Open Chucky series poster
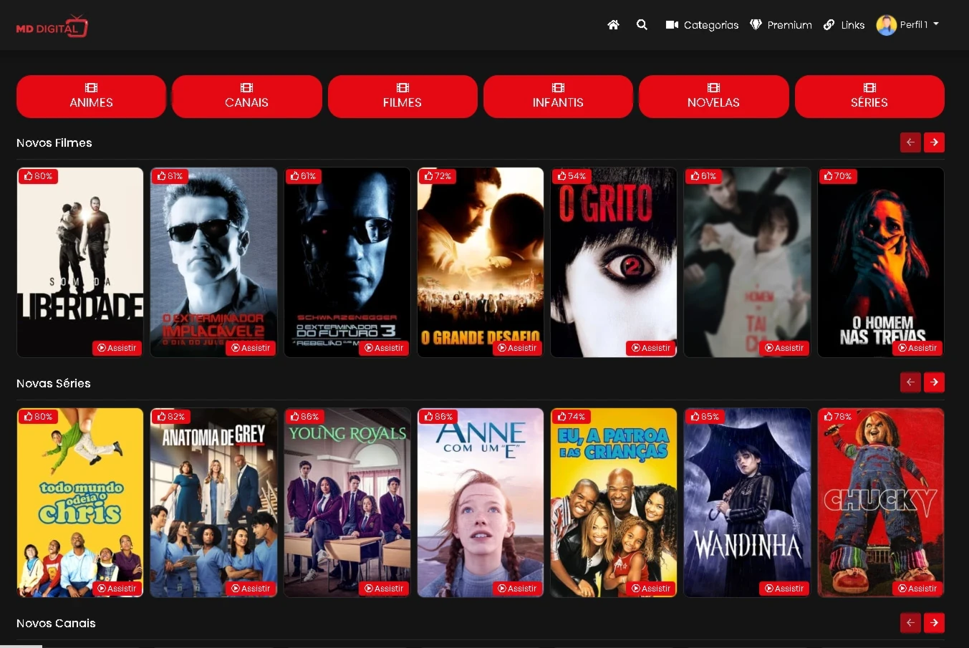The width and height of the screenshot is (969, 648). [881, 503]
